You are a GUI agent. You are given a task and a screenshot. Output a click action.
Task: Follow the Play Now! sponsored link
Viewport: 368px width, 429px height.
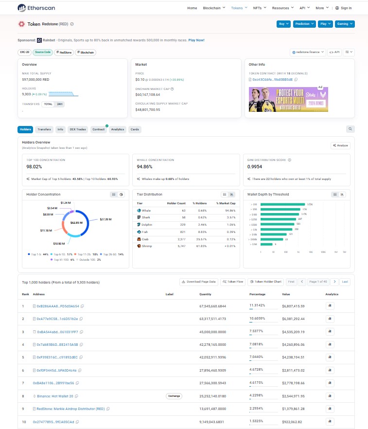click(196, 40)
